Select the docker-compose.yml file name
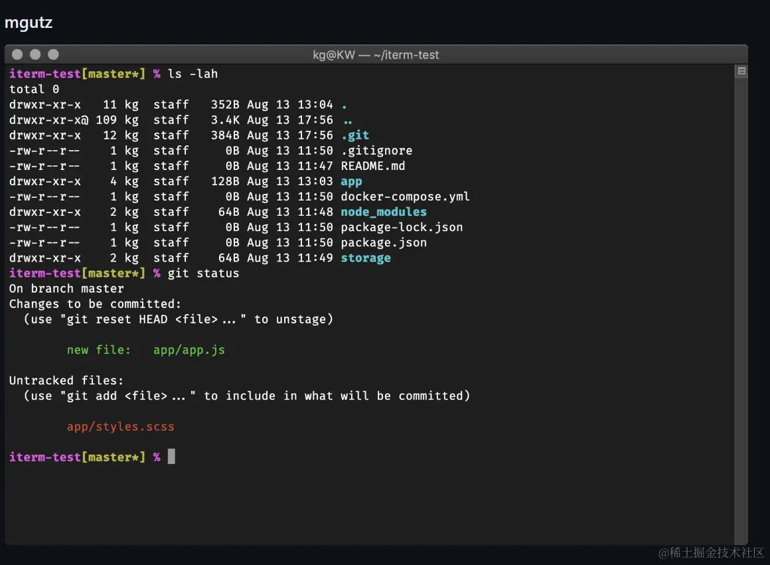The height and width of the screenshot is (565, 770). (405, 197)
